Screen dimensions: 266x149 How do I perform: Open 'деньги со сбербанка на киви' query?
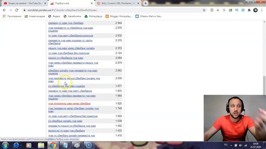[66, 58]
